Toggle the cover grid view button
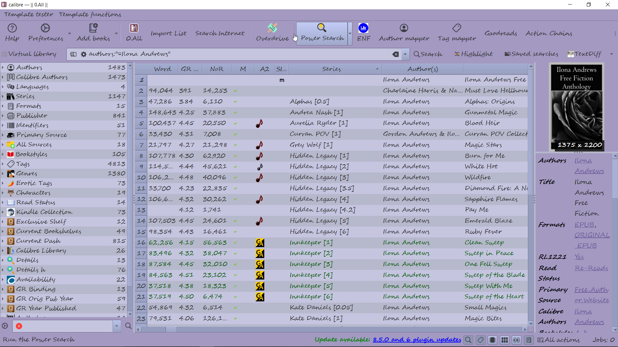This screenshot has width=618, height=347. [504, 340]
